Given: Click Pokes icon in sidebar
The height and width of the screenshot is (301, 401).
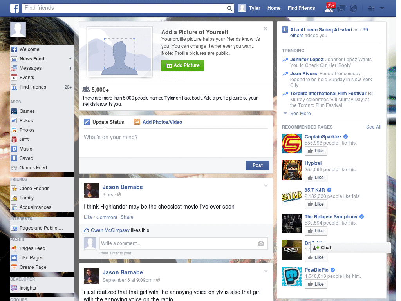Looking at the screenshot, I should [14, 121].
